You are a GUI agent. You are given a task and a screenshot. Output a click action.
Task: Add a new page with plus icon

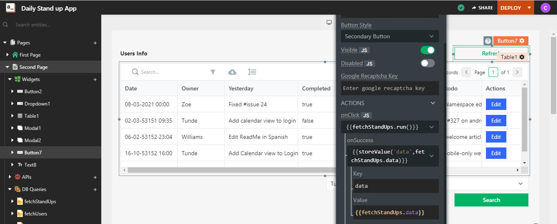pyautogui.click(x=95, y=43)
